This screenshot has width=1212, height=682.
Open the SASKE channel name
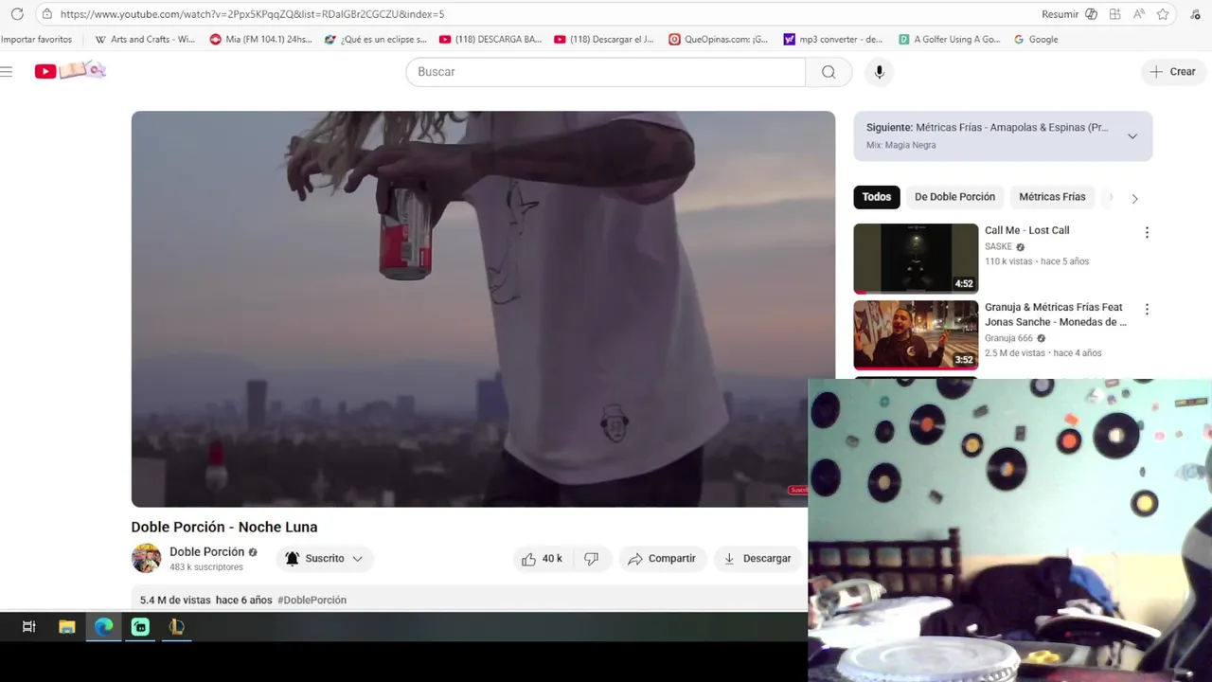pos(998,246)
